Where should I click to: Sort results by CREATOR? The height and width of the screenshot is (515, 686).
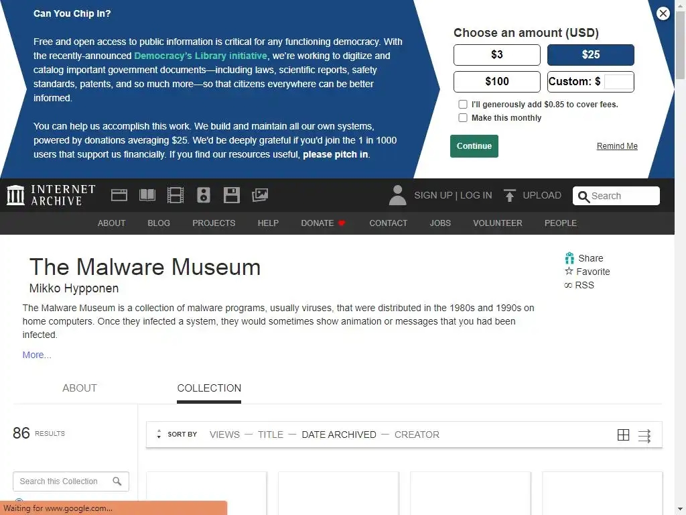[x=417, y=435]
